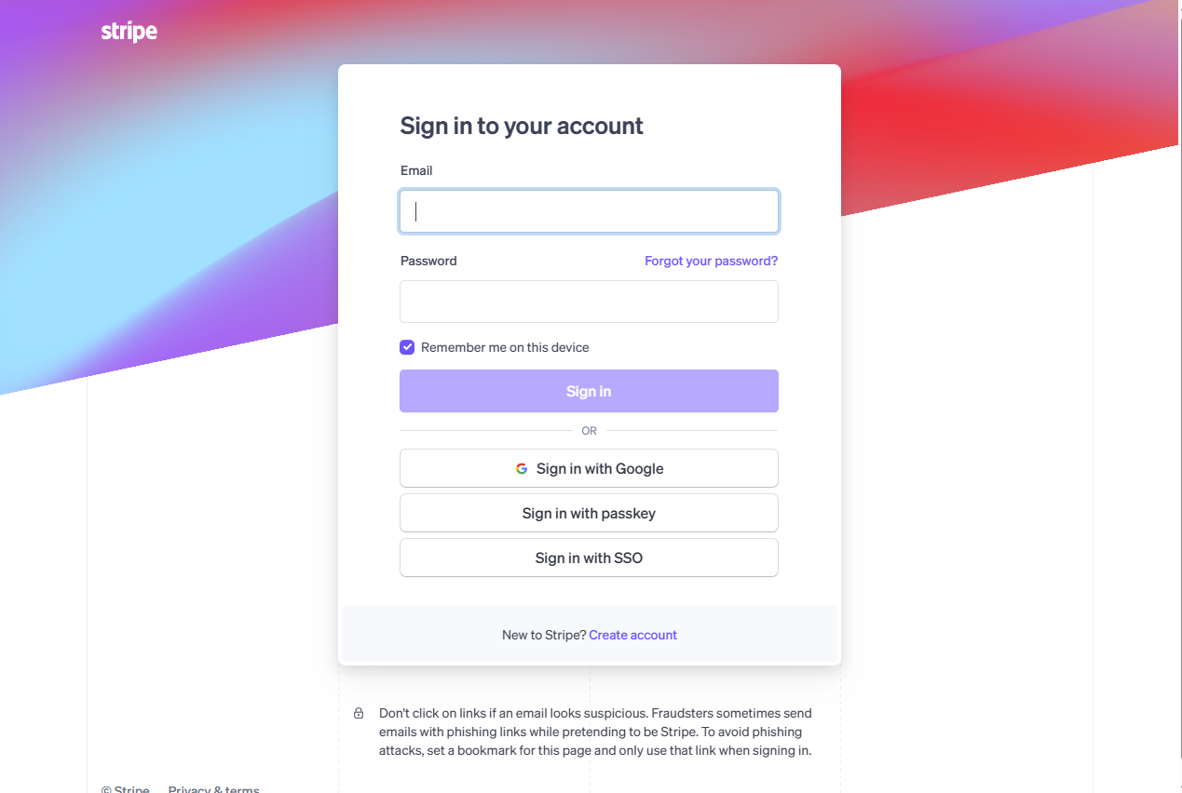Click the phishing warning paragraph text

(x=595, y=732)
